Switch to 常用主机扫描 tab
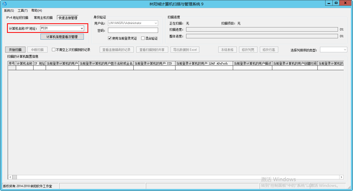Image resolution: width=353 pixels, height=191 pixels. click(x=43, y=18)
